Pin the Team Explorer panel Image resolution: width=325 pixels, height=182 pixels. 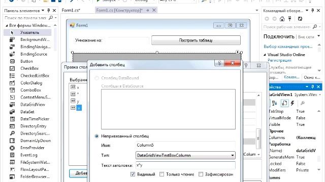click(313, 10)
